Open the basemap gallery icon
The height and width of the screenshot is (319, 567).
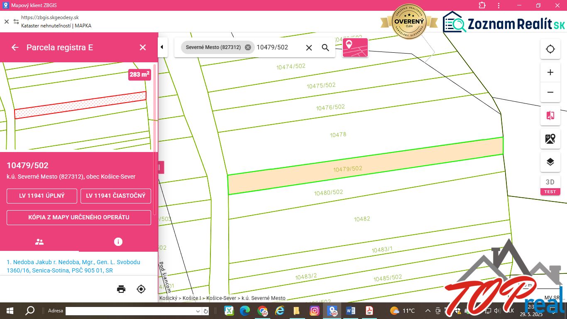click(550, 139)
